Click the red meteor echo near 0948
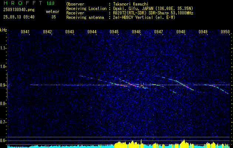This screenshot has width=233, height=148. point(186,86)
